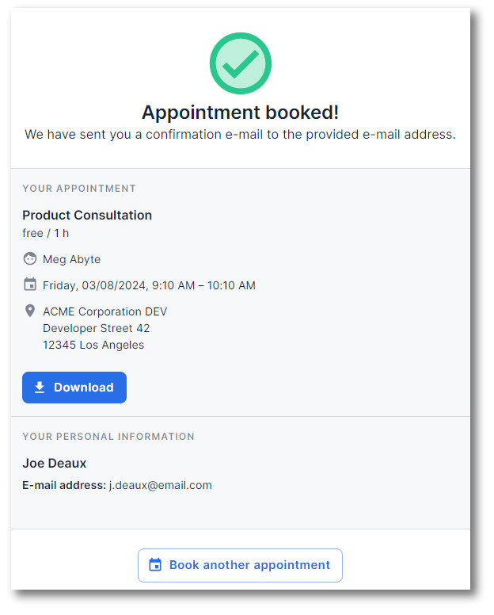This screenshot has width=494, height=615.
Task: Click the j.deaux@email.com address
Action: (x=160, y=485)
